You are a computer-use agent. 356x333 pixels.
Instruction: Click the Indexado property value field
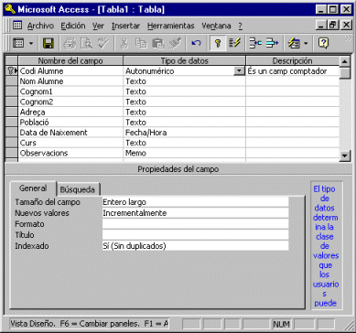[x=195, y=246]
